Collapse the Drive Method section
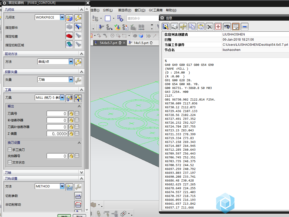289x217 pixels. (x=82, y=54)
